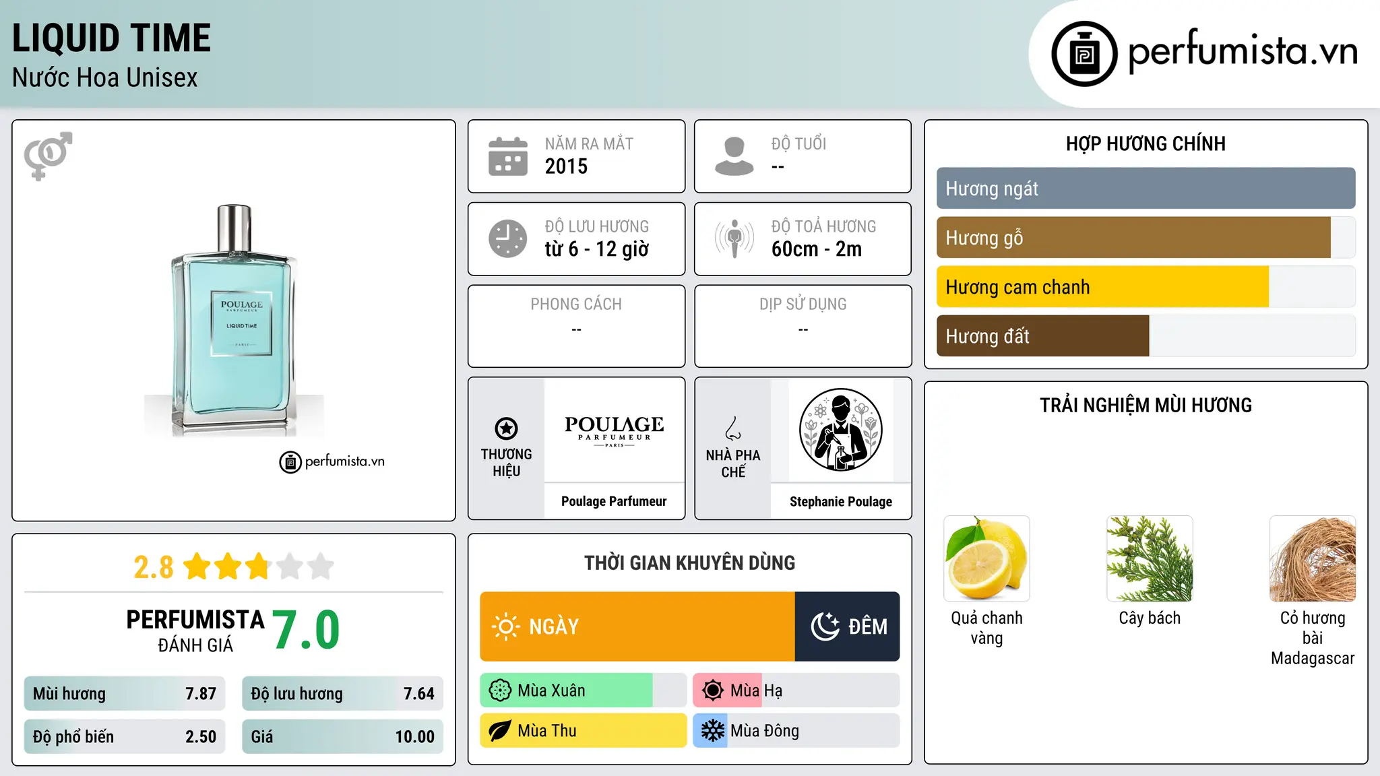This screenshot has width=1380, height=776.
Task: Select the dark Đêm nighttime segment
Action: click(x=848, y=626)
